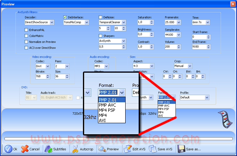This screenshot has width=237, height=156.
Task: Expand the TemporalCleaner denoise dropdown
Action: click(x=124, y=23)
